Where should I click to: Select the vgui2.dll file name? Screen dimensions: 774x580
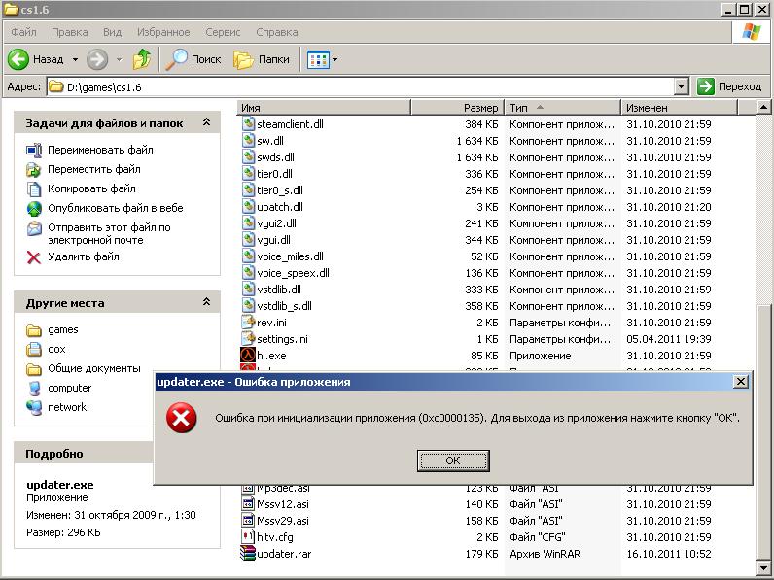(276, 223)
